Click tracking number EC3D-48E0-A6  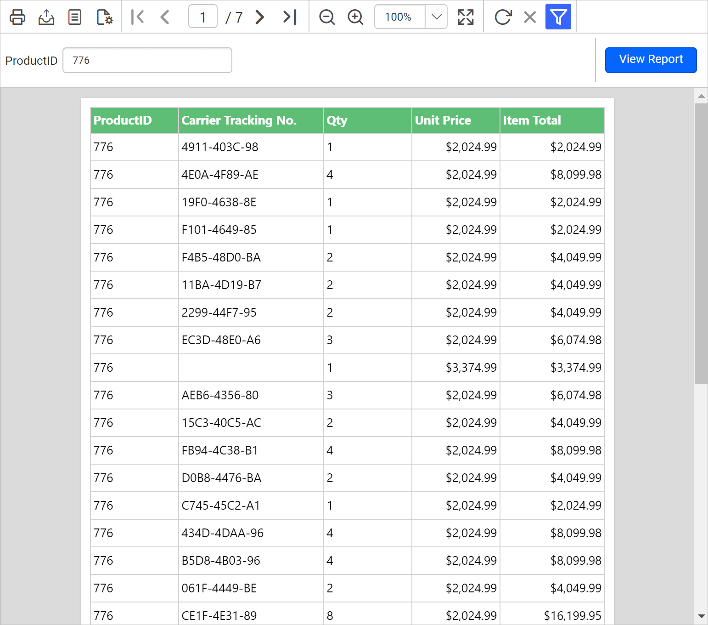(x=221, y=340)
